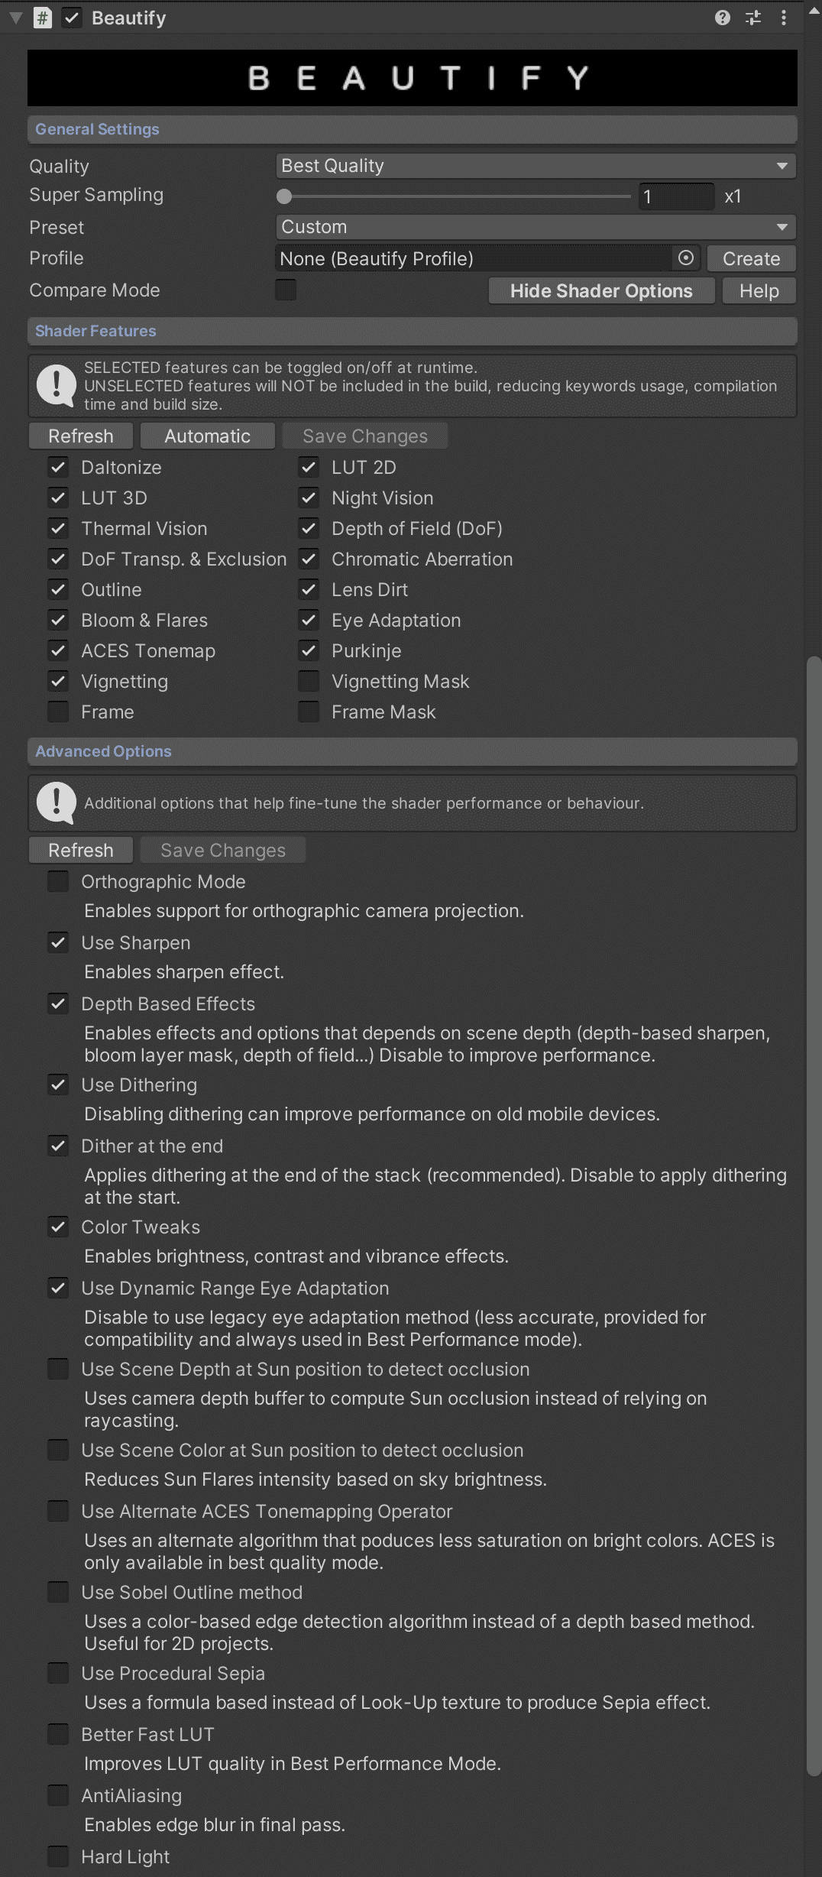Enable the Compare Mode checkbox

(286, 290)
